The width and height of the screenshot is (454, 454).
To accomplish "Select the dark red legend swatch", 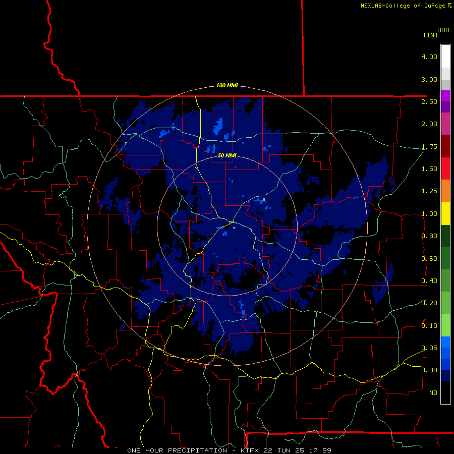I will point(445,146).
